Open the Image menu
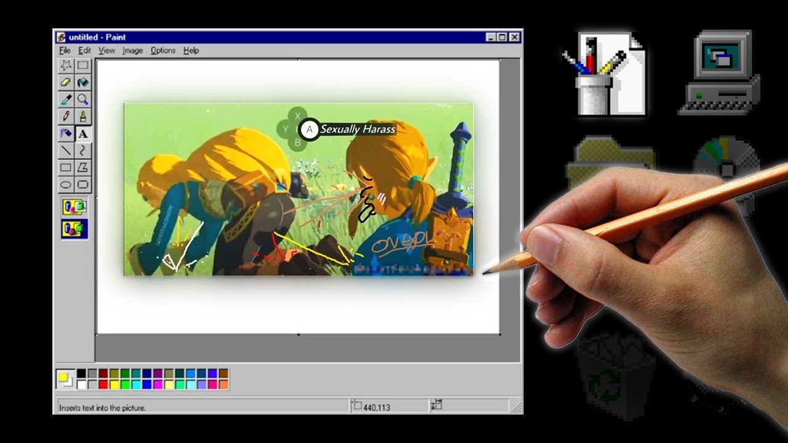The image size is (788, 443). pyautogui.click(x=132, y=50)
